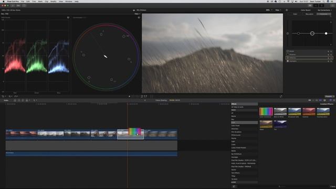Screen dimensions: 336x189
Task: Enter full screen viewer mode icon
Action: pos(281,97)
